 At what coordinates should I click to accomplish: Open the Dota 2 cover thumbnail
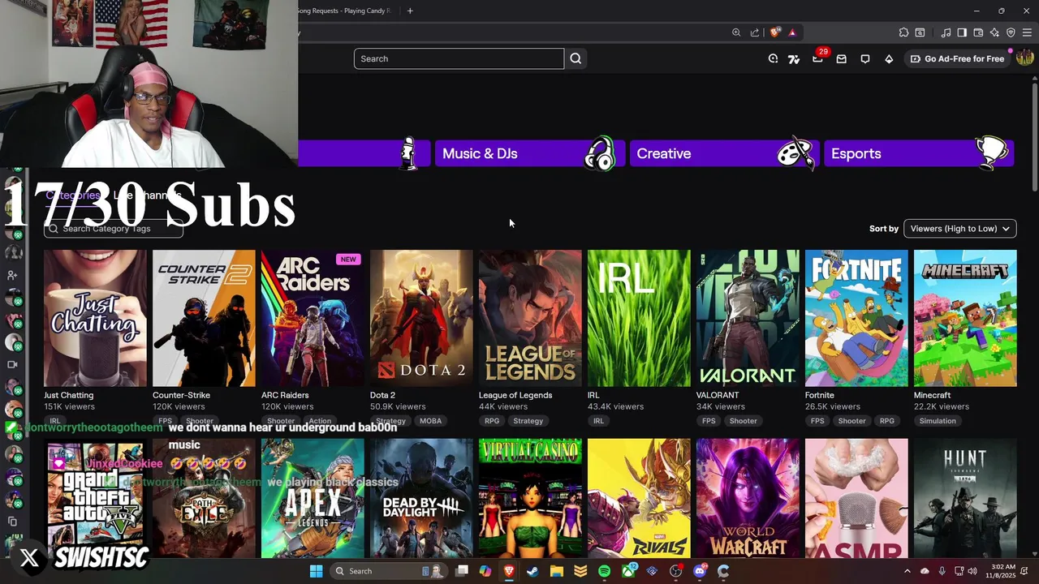coord(421,318)
